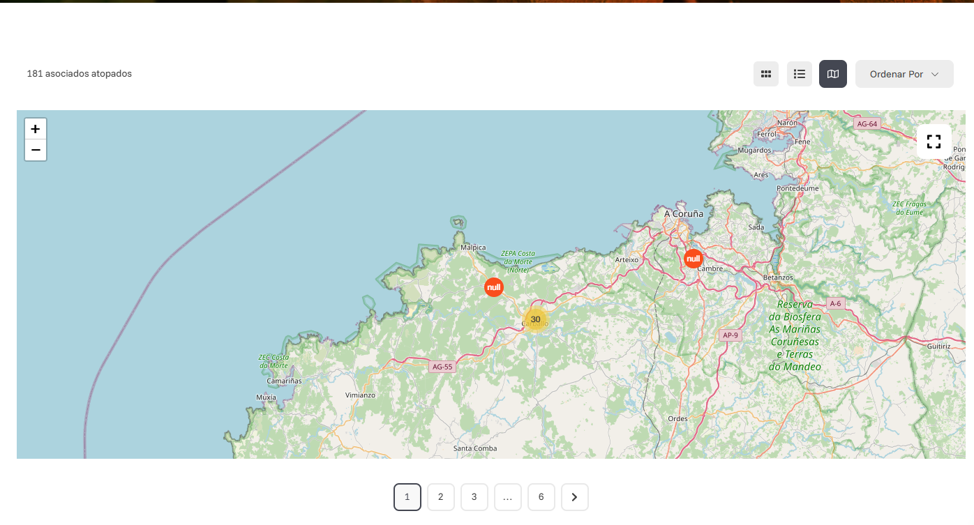974x525 pixels.
Task: Click the Sada label on the map
Action: pos(756,227)
